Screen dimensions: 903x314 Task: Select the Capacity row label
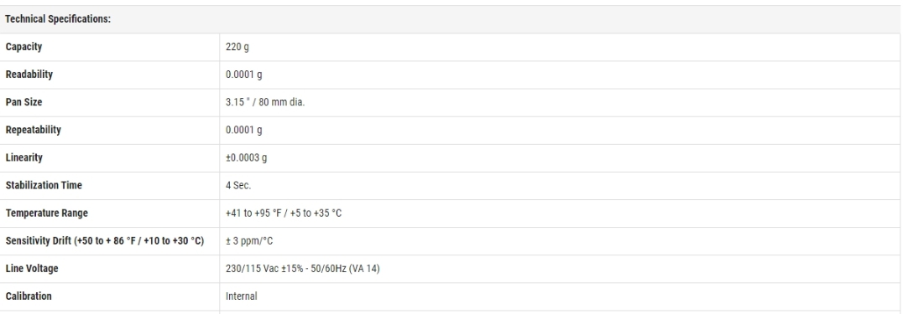click(x=23, y=47)
